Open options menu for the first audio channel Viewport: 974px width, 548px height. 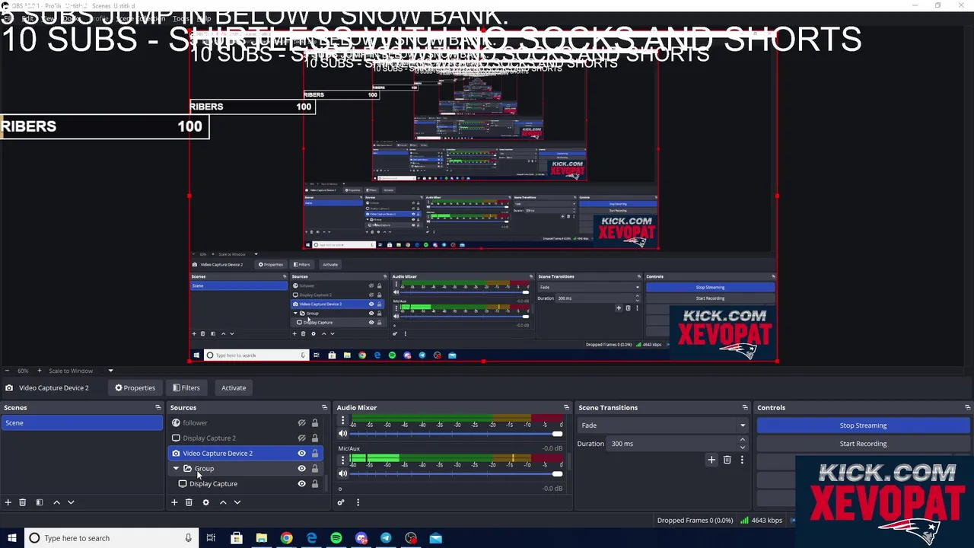tap(342, 420)
